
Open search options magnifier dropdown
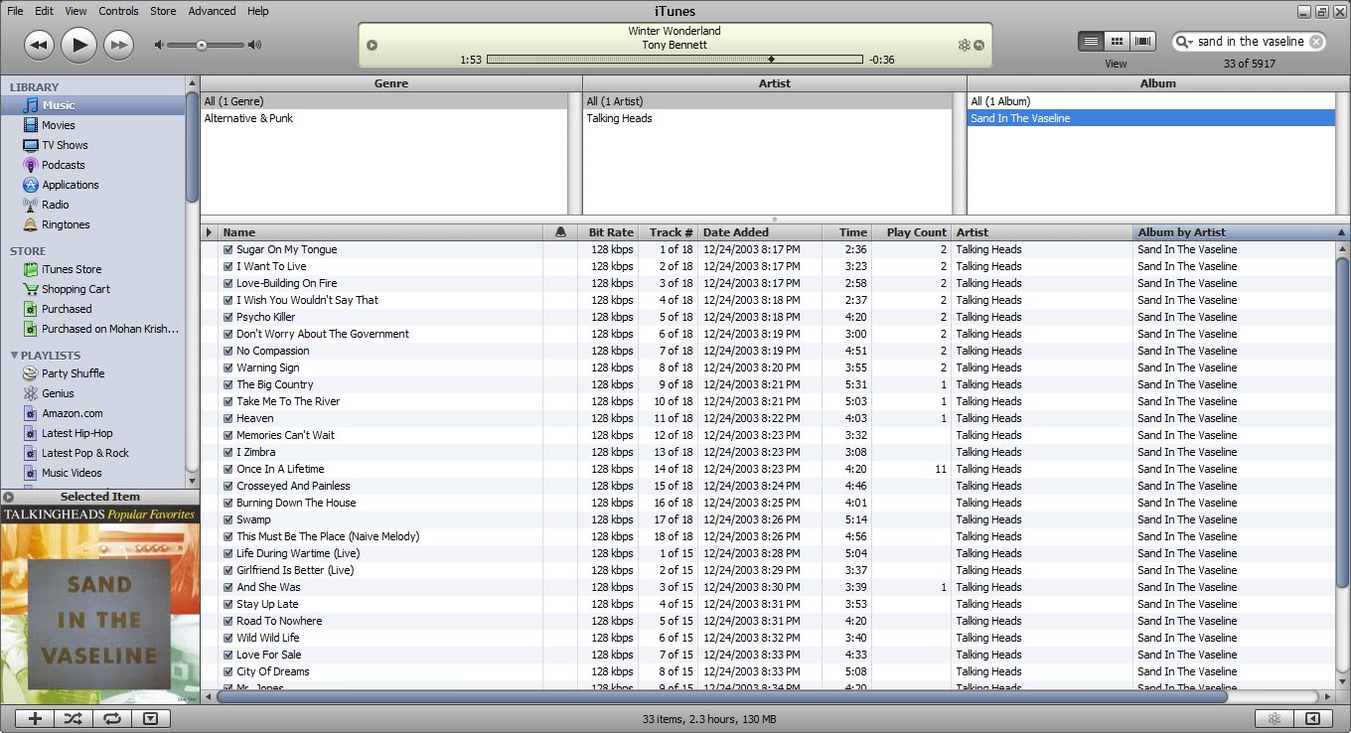[x=1184, y=42]
